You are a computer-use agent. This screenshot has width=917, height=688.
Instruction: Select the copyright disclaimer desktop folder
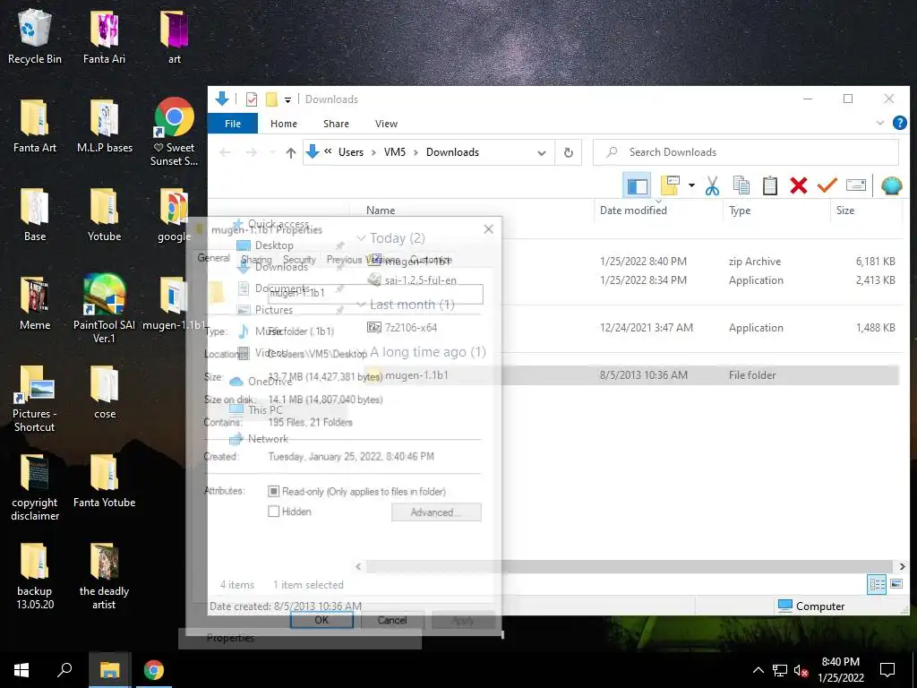coord(35,487)
